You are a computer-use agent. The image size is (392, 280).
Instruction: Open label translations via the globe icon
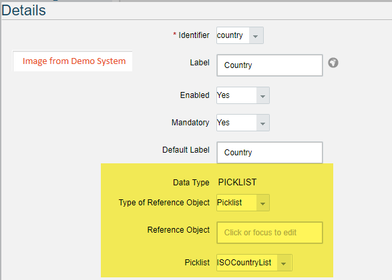333,63
